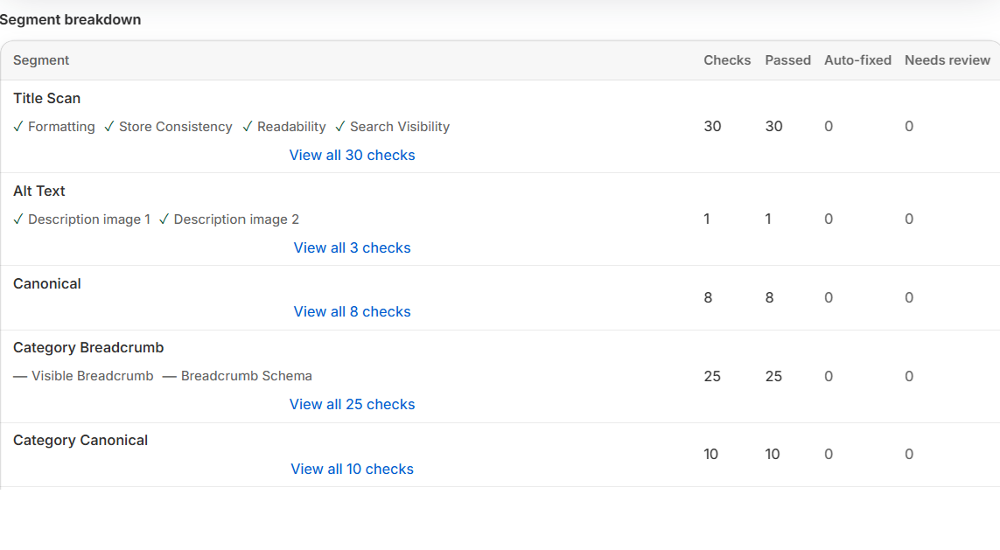
Task: Open View all 25 checks link
Action: point(352,404)
